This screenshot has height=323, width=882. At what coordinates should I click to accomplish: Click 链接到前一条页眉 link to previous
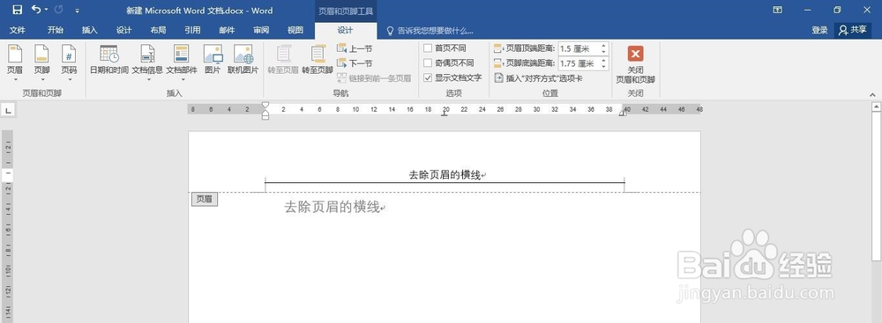tap(374, 78)
